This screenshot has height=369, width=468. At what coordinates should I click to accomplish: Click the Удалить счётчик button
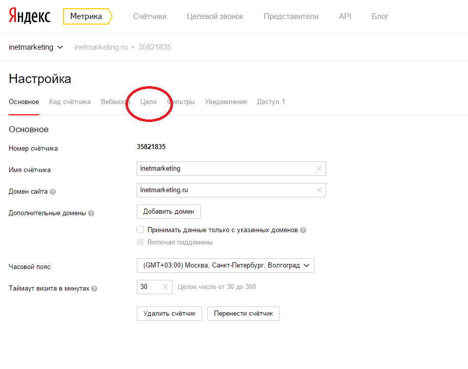(x=169, y=314)
